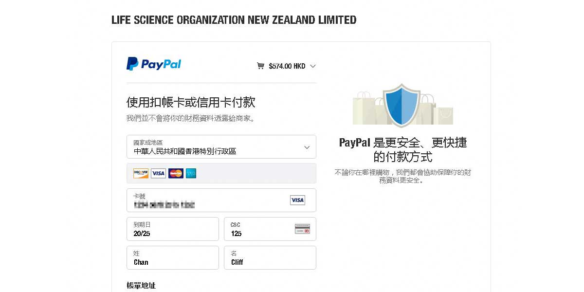584x292 pixels.
Task: Click the shopping cart icon
Action: point(261,66)
